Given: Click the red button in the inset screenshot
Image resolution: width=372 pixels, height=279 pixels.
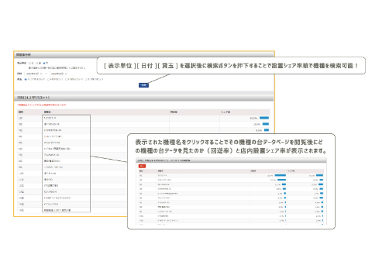Looking at the screenshot, I should [142, 166].
